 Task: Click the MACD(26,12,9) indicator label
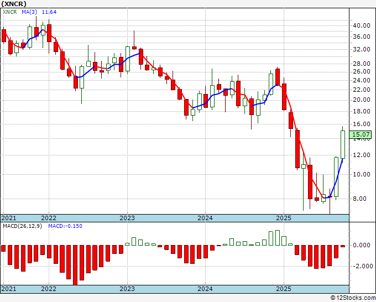click(22, 226)
